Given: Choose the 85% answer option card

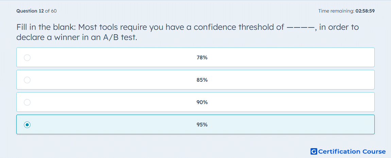Looking at the screenshot, I should 195,80.
